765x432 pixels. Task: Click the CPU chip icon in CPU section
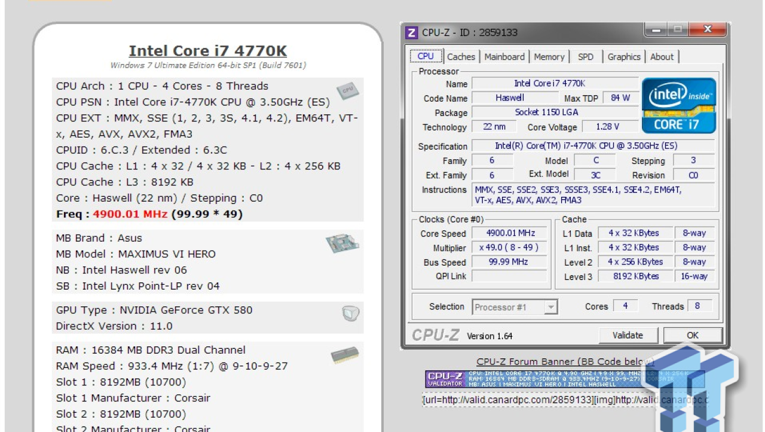click(347, 91)
